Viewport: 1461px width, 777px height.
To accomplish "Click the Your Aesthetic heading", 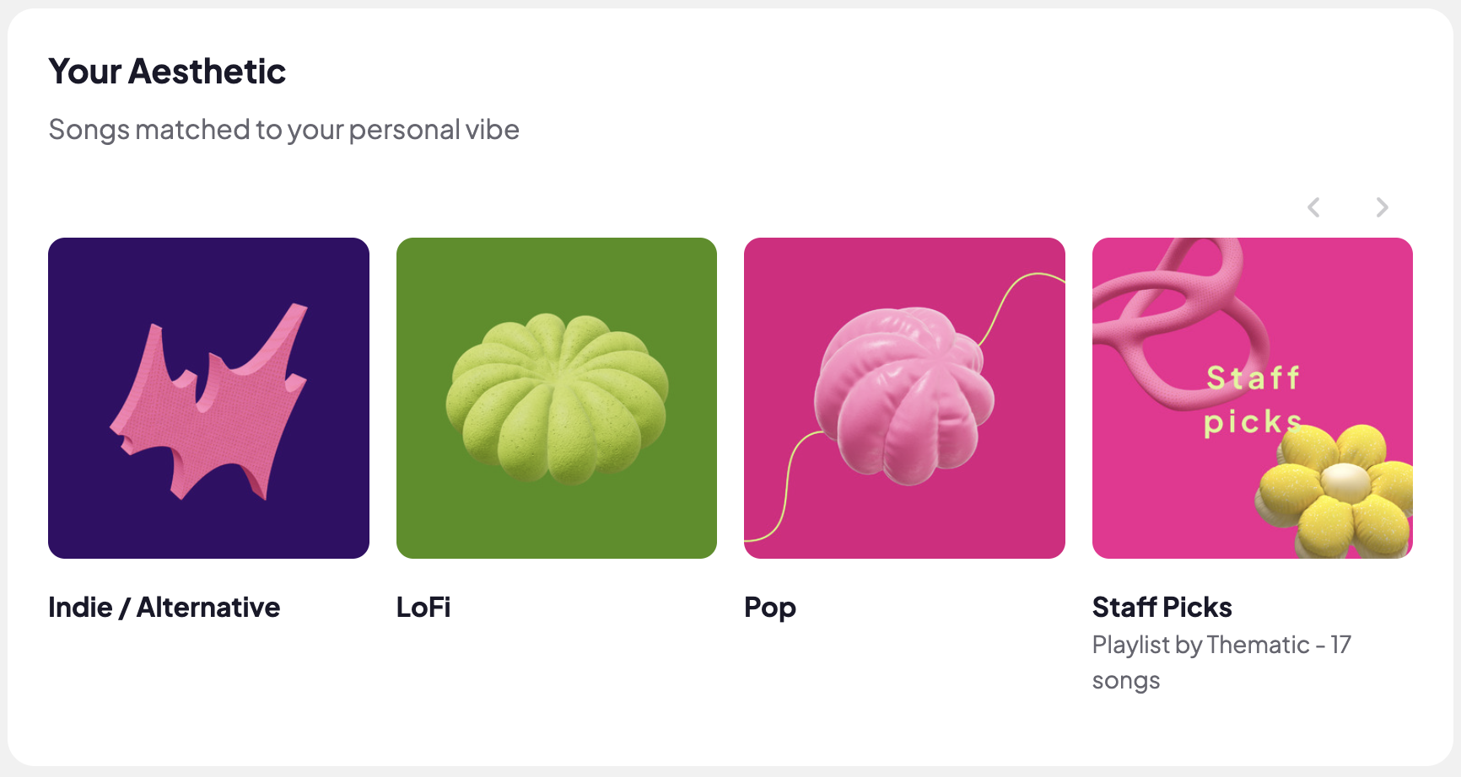I will tap(167, 72).
